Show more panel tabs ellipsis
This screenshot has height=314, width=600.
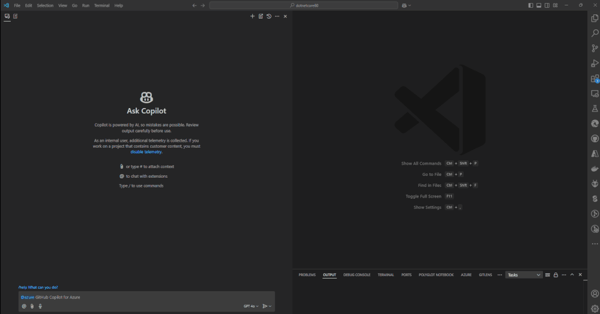pyautogui.click(x=500, y=274)
